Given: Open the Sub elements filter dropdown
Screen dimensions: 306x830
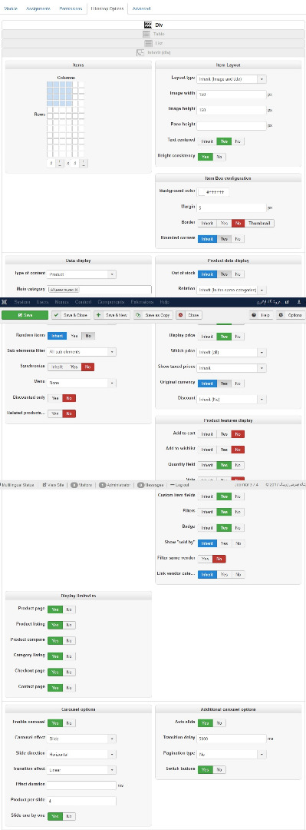Looking at the screenshot, I should (x=82, y=351).
